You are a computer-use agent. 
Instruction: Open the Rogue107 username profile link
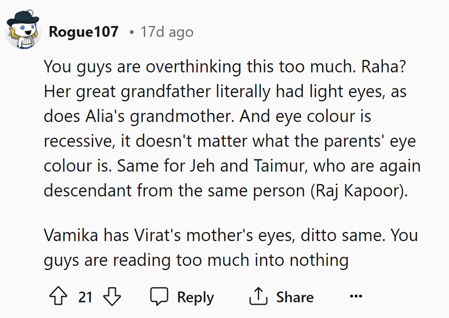click(x=83, y=31)
